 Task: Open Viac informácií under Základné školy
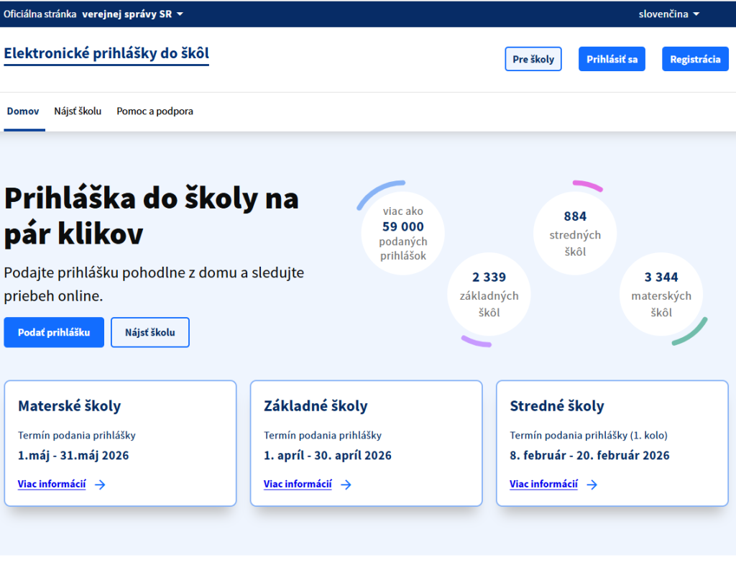pyautogui.click(x=297, y=484)
